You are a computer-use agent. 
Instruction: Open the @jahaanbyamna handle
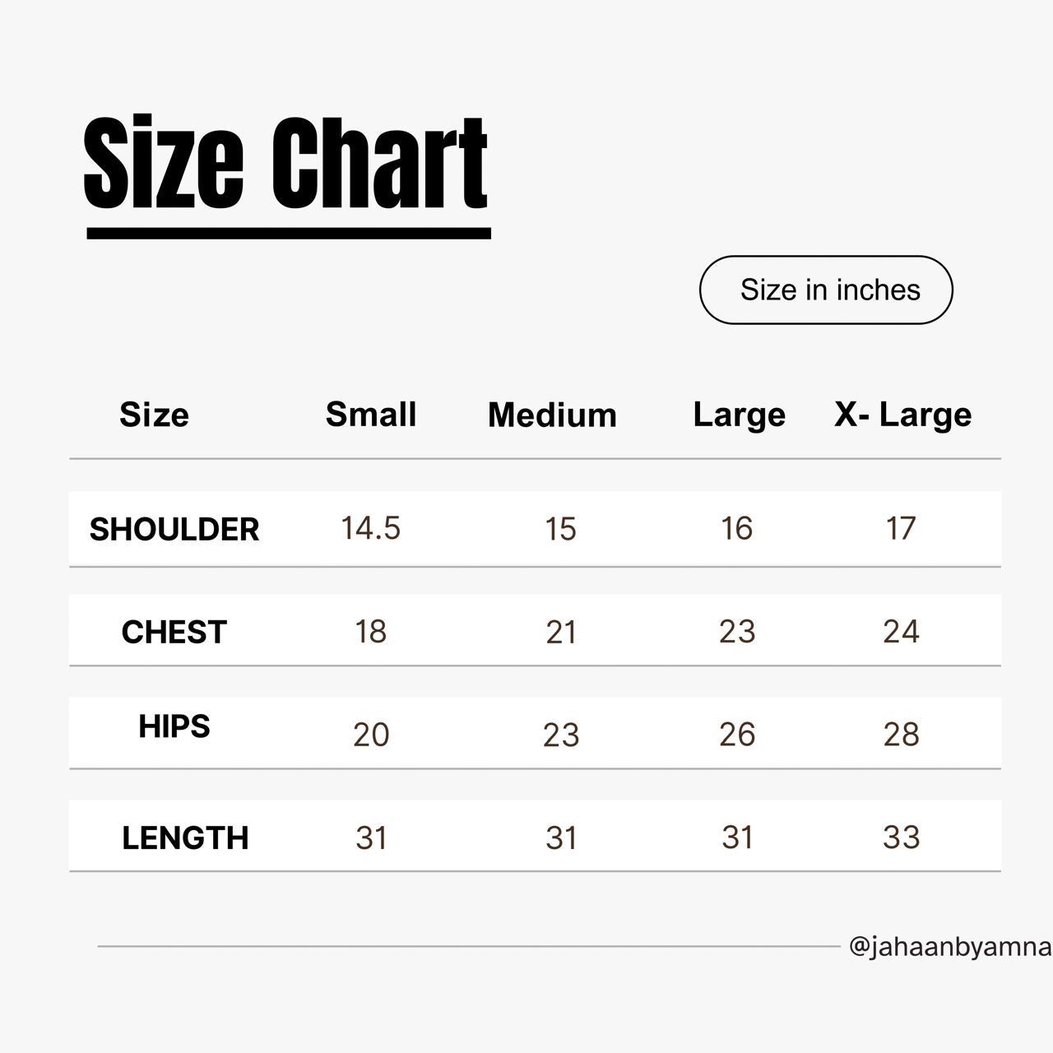[950, 947]
